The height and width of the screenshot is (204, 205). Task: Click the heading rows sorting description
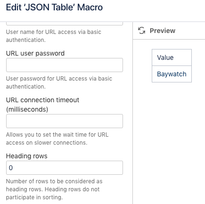54,189
